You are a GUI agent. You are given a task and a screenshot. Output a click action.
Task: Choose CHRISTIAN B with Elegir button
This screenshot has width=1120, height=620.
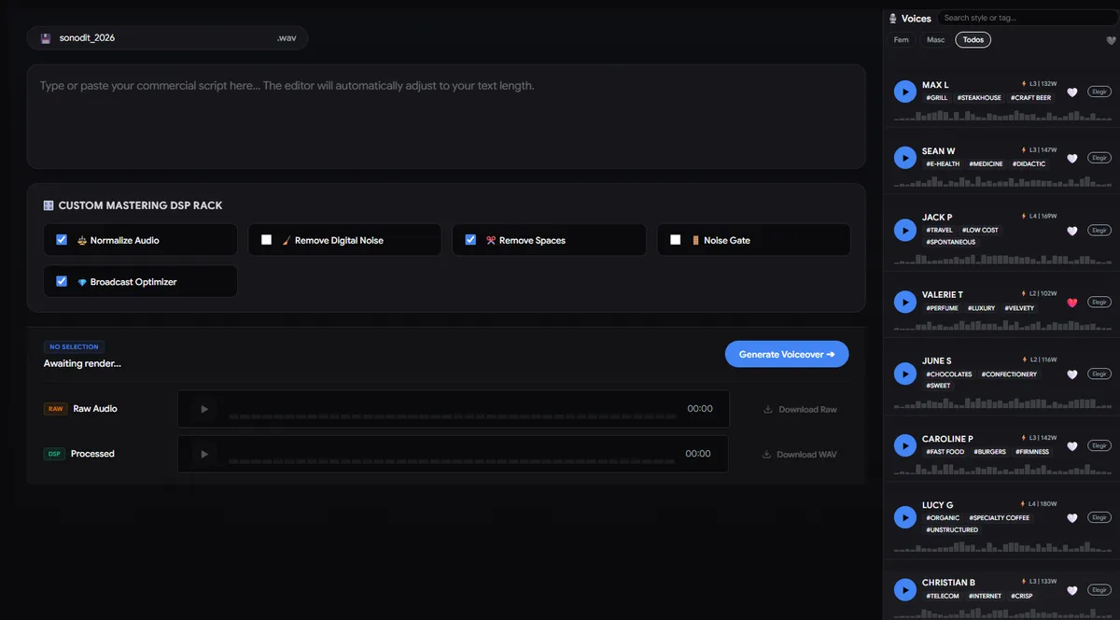tap(1099, 589)
